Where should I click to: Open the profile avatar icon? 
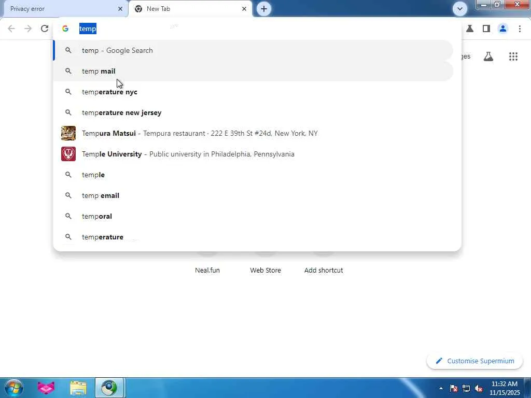(x=503, y=29)
